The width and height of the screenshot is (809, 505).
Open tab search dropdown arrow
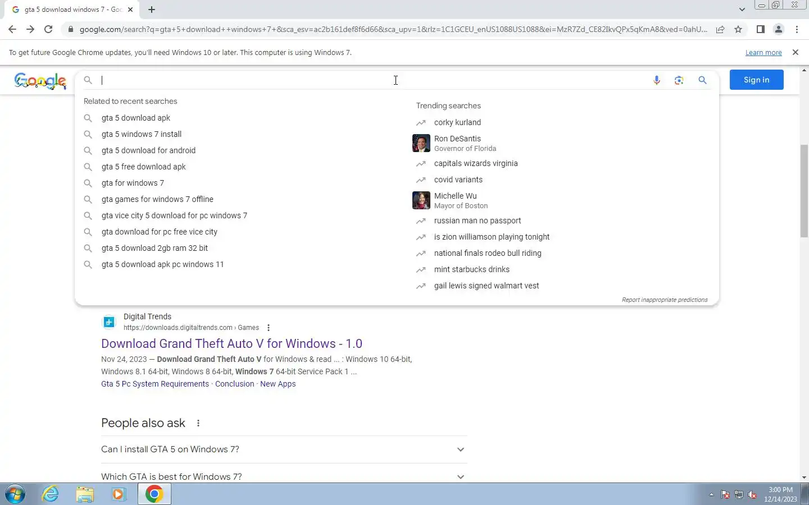742,10
